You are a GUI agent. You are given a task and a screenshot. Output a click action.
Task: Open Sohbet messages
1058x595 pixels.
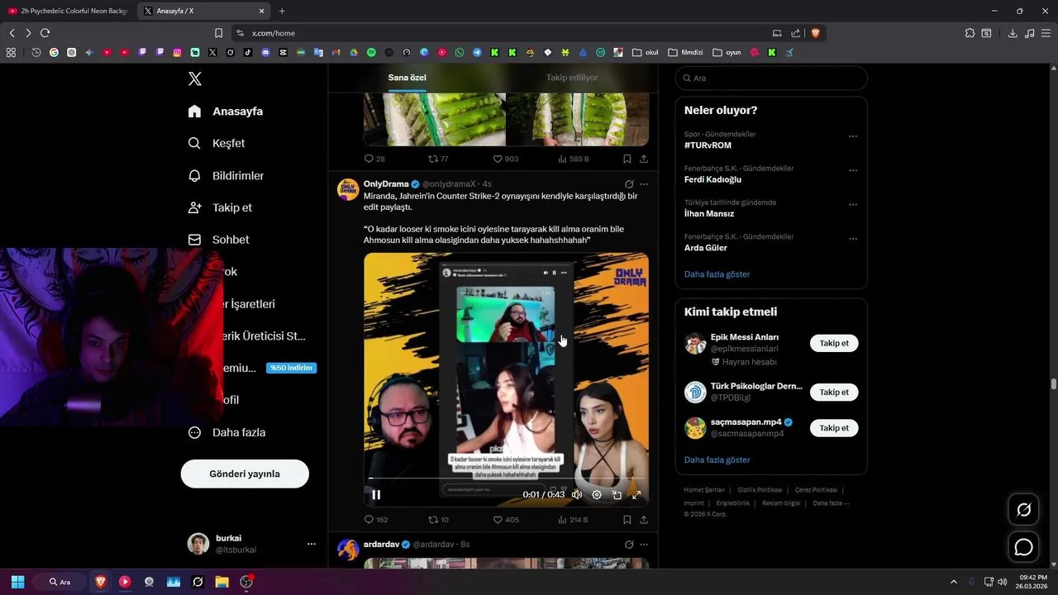218,240
